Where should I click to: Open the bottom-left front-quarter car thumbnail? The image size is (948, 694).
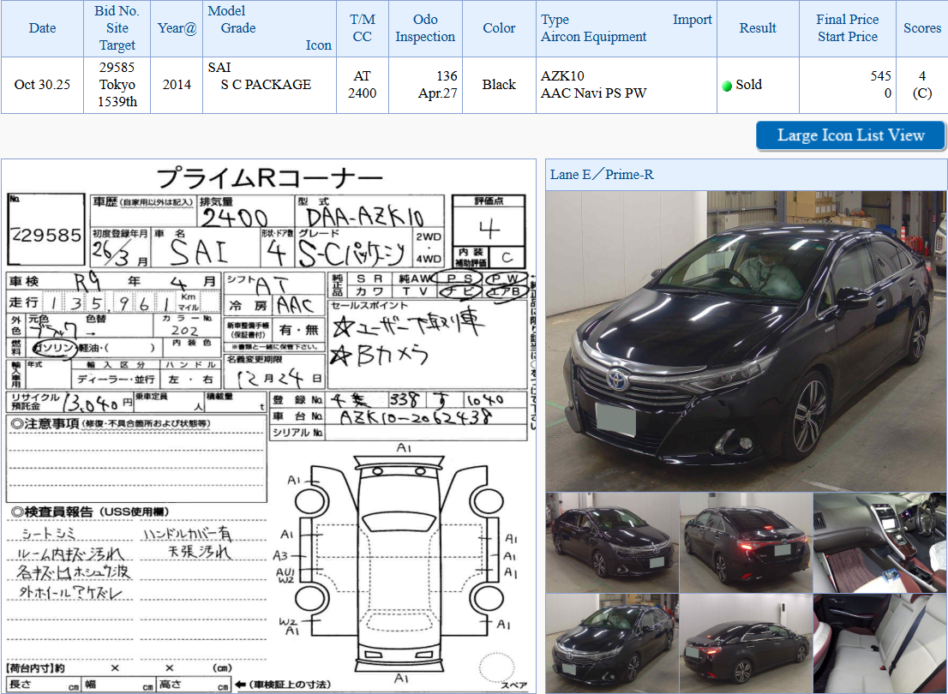pos(612,643)
